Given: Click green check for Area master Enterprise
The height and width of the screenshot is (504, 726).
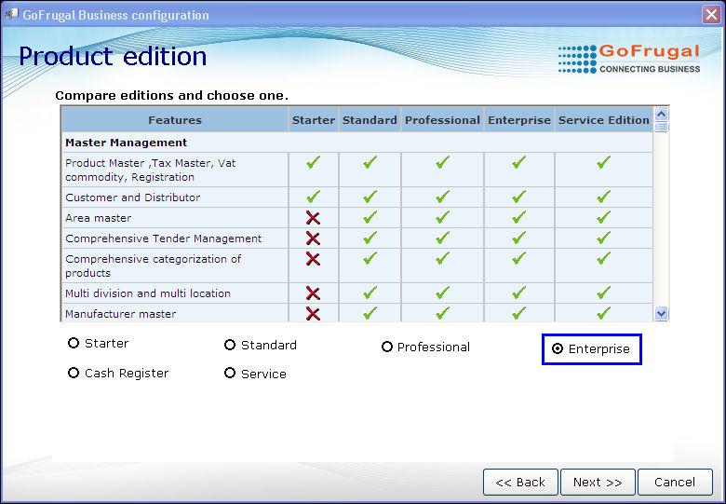Looking at the screenshot, I should [x=519, y=217].
